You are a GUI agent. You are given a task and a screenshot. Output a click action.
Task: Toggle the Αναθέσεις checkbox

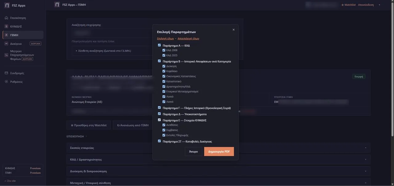pyautogui.click(x=164, y=125)
